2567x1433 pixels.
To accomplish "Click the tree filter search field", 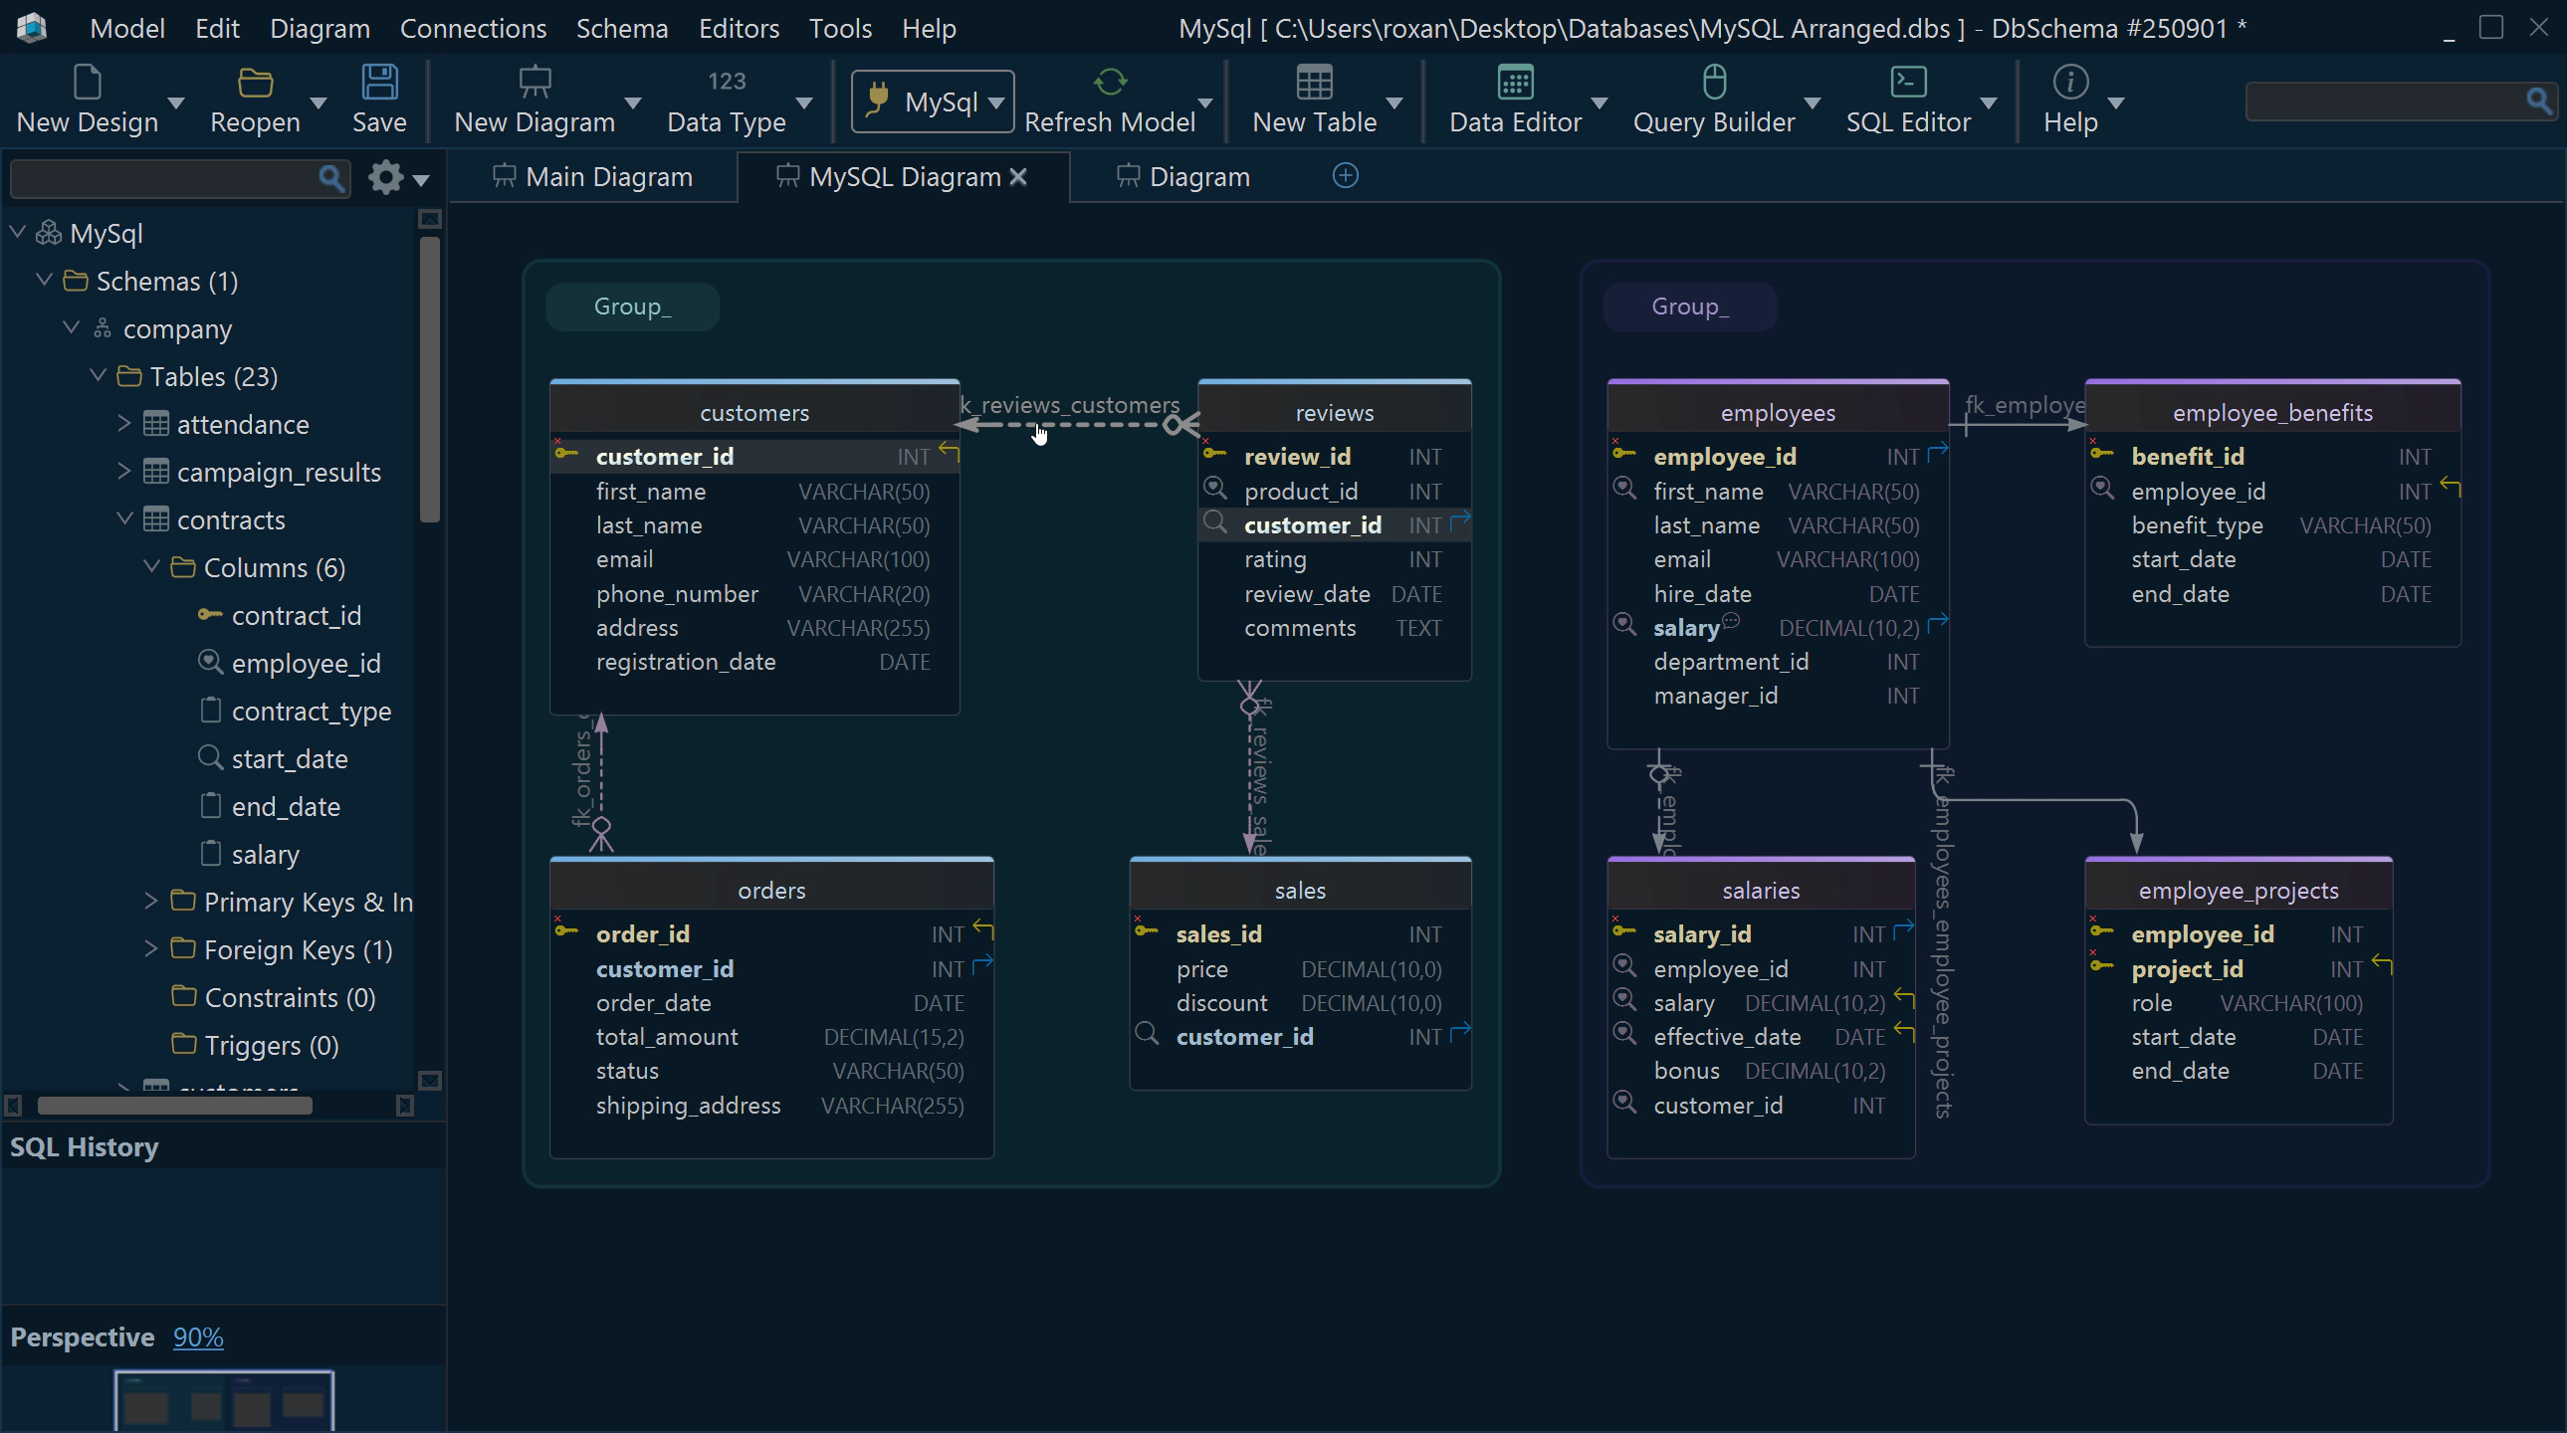I will tap(165, 179).
